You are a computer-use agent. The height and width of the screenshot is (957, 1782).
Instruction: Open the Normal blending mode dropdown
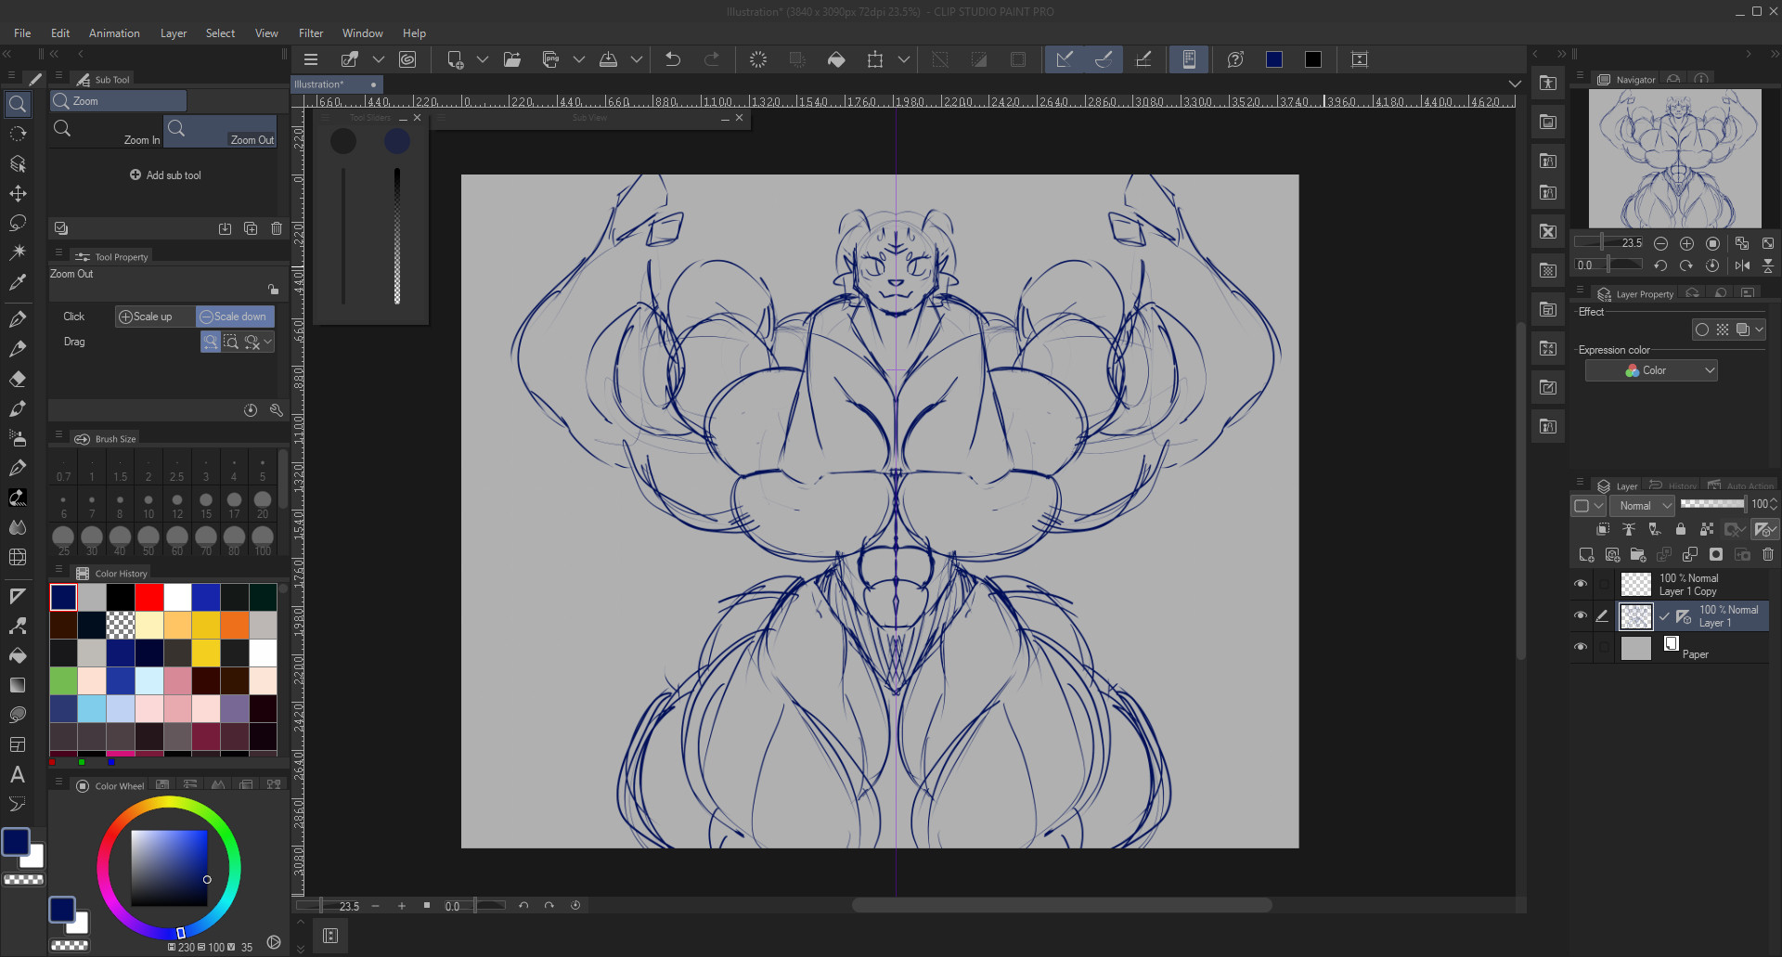(1642, 506)
